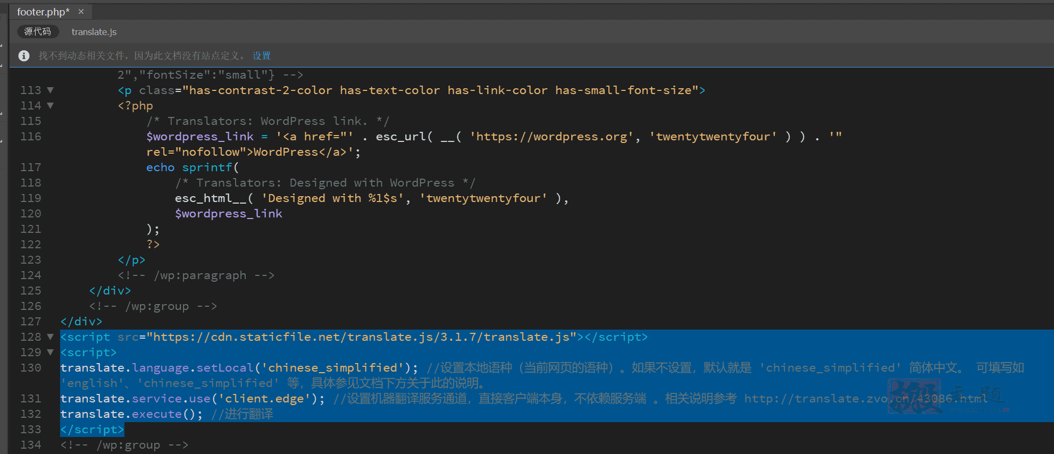Click the '//进行翻译' comment on line 132
This screenshot has width=1054, height=454.
pos(242,414)
